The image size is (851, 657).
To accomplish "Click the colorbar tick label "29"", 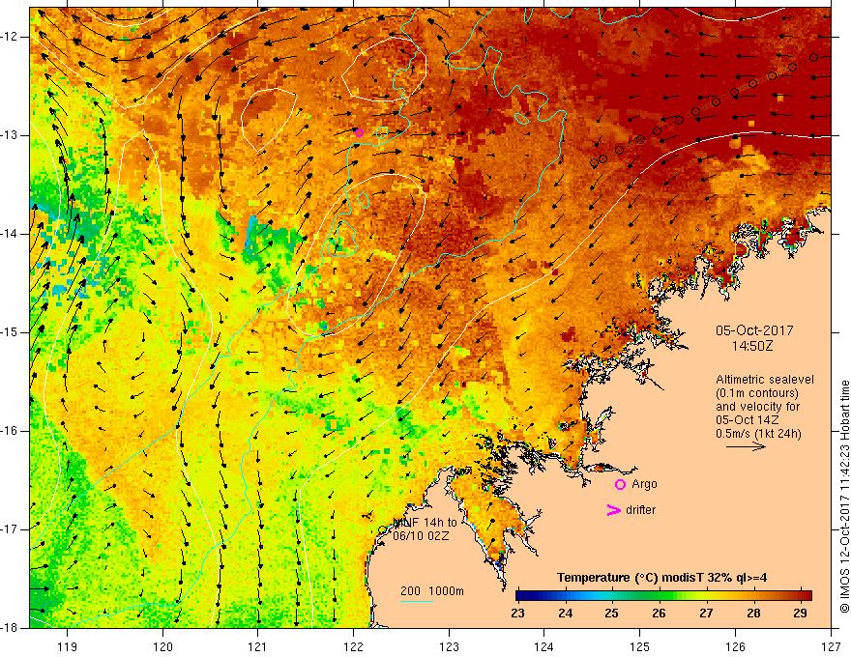I will (800, 614).
